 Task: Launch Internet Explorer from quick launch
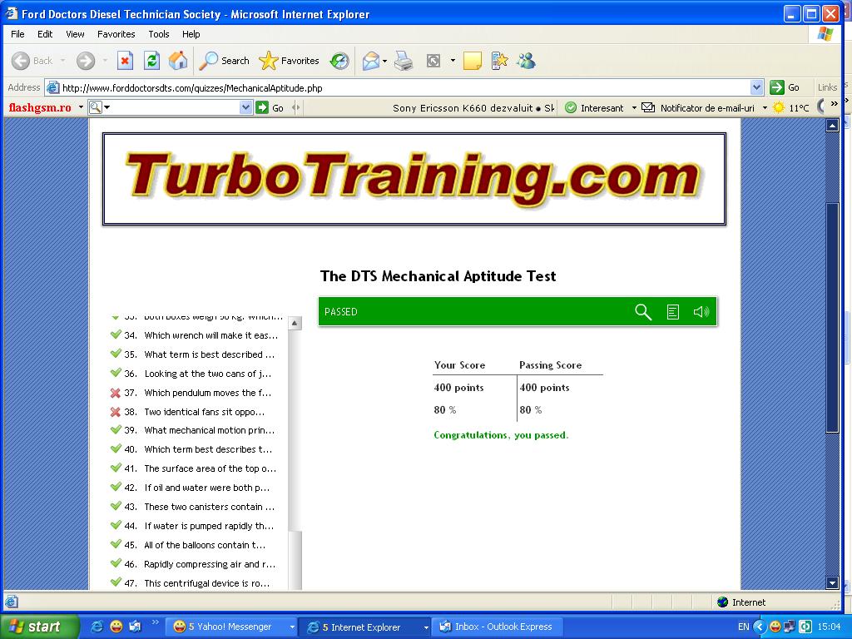coord(97,627)
